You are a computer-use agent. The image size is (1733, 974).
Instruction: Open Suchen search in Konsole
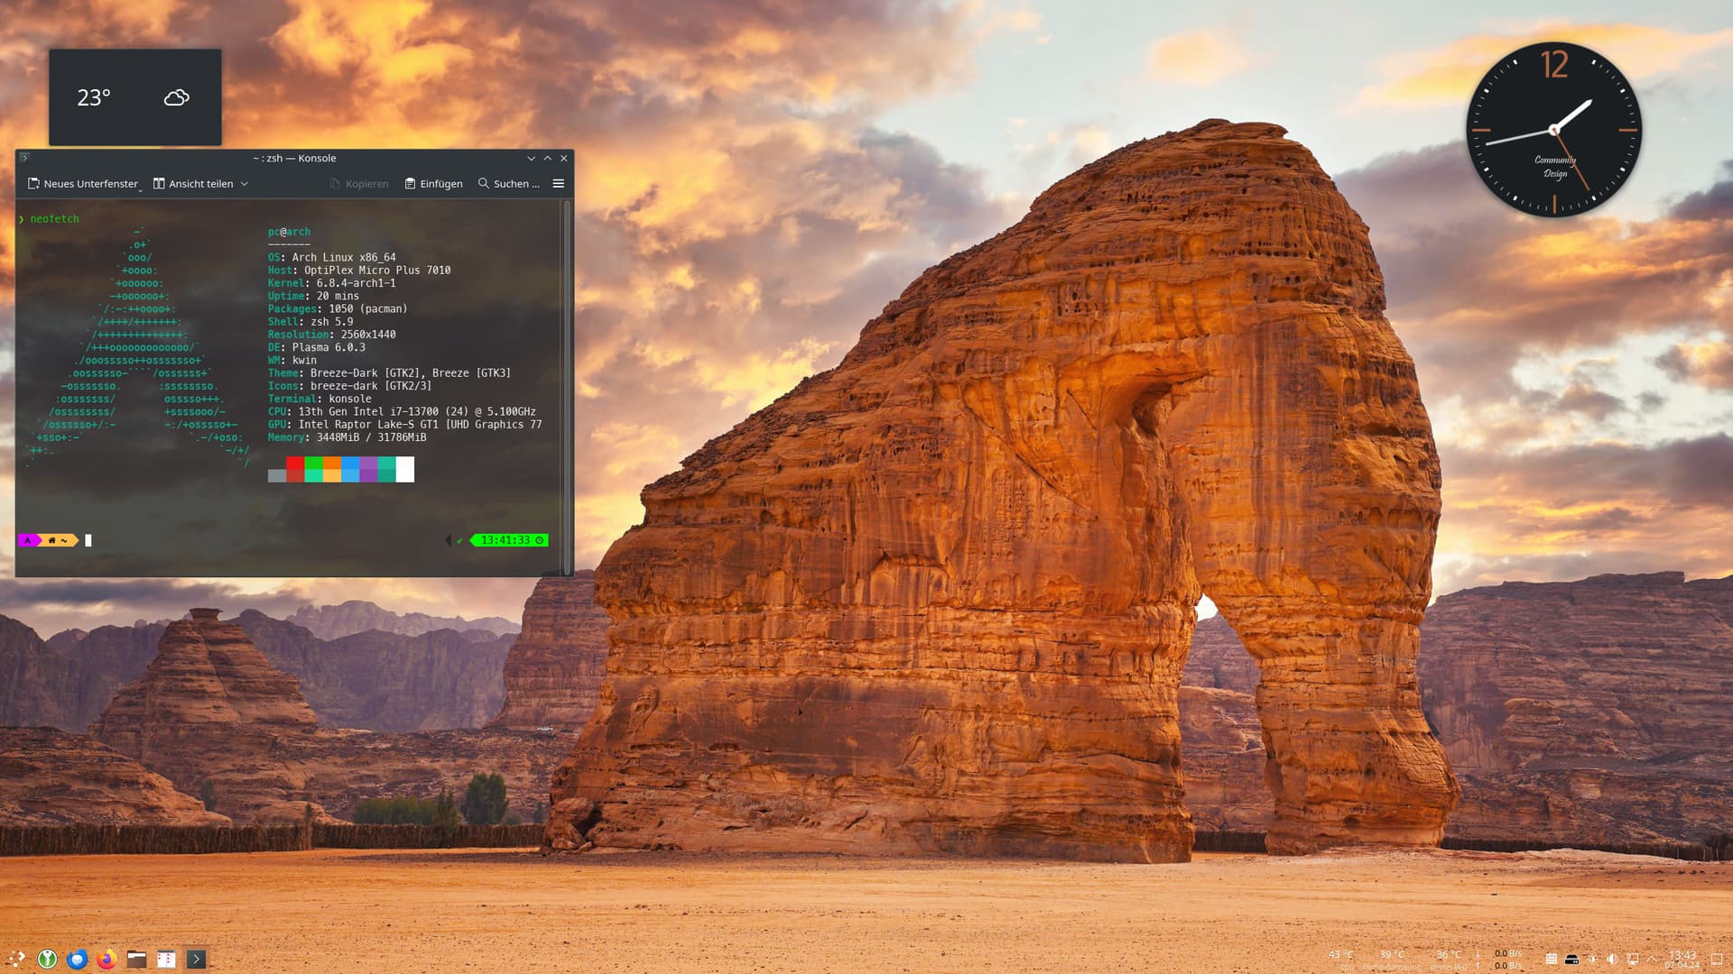coord(509,184)
